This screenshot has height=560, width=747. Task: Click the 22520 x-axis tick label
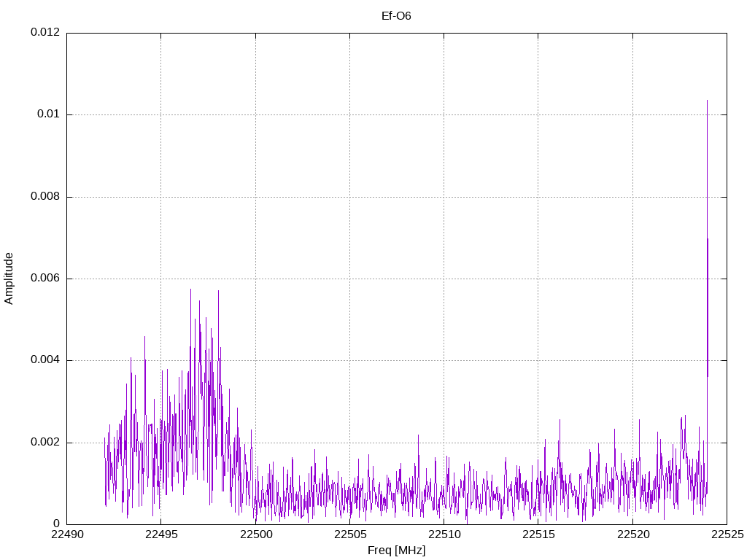[633, 534]
